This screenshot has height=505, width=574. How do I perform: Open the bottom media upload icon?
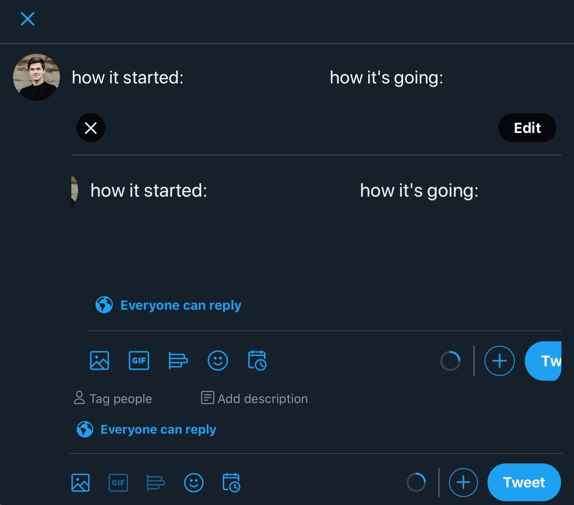coord(80,483)
